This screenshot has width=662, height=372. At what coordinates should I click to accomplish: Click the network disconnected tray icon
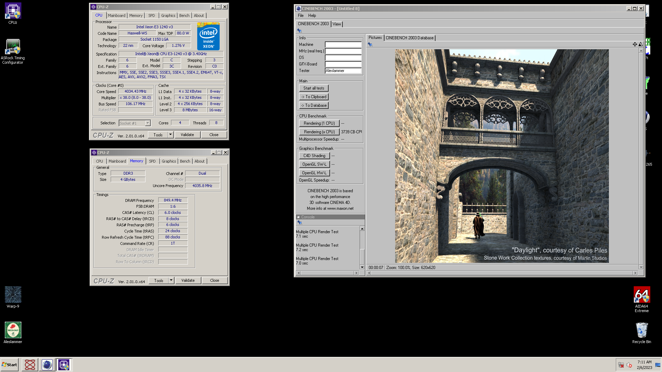click(621, 365)
